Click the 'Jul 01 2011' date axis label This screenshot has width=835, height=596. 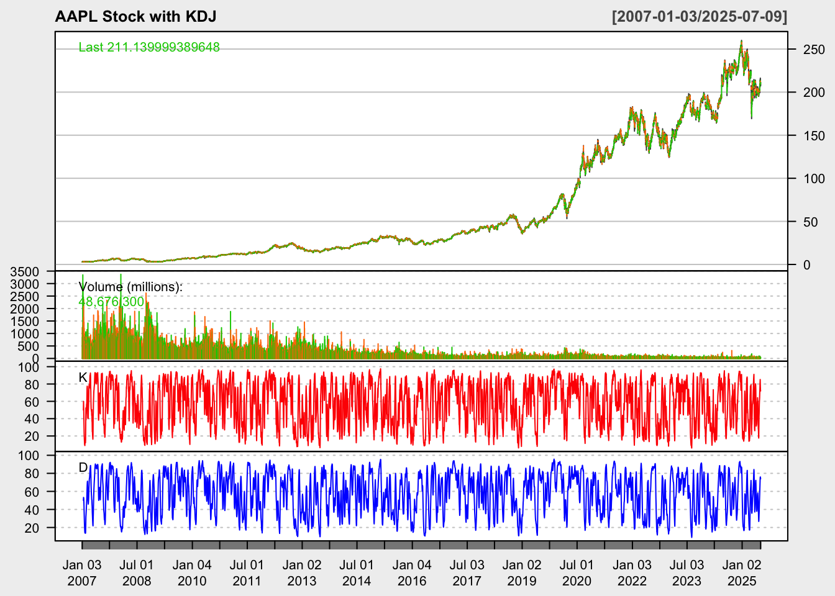tap(247, 573)
